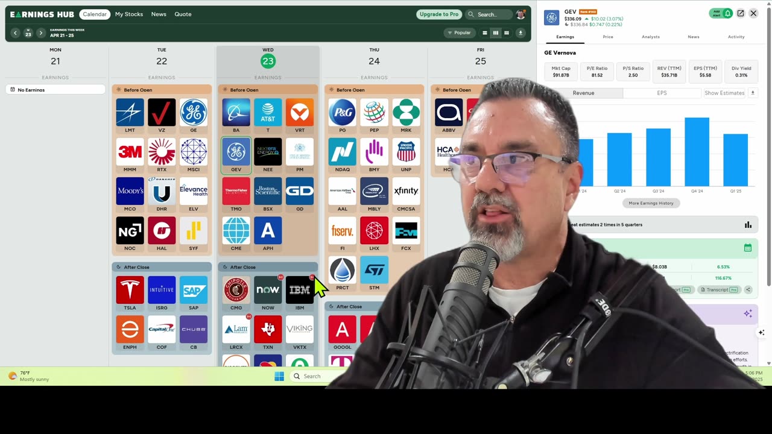This screenshot has height=434, width=772.
Task: Switch to list view layout
Action: (x=484, y=33)
